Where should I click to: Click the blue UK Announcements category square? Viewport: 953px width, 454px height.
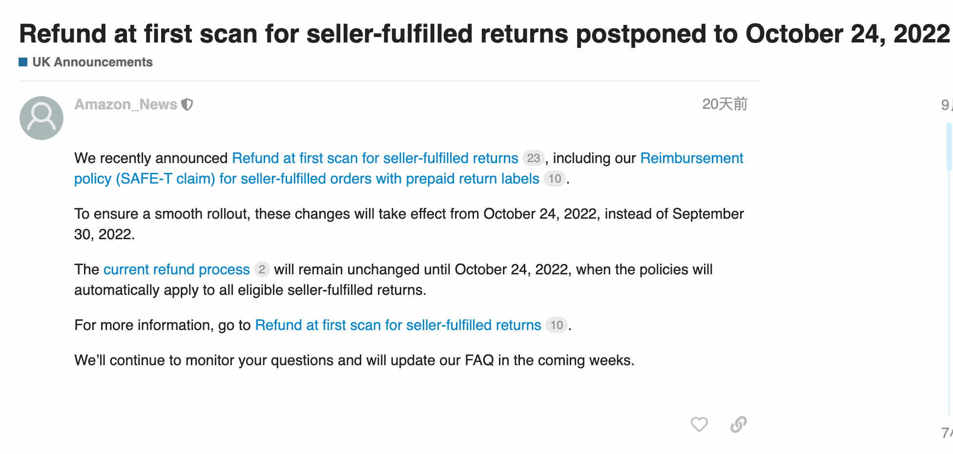pos(23,62)
